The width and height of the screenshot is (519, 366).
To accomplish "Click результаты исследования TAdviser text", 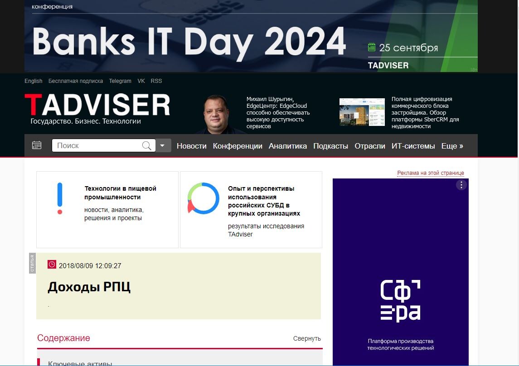I will click(x=266, y=230).
